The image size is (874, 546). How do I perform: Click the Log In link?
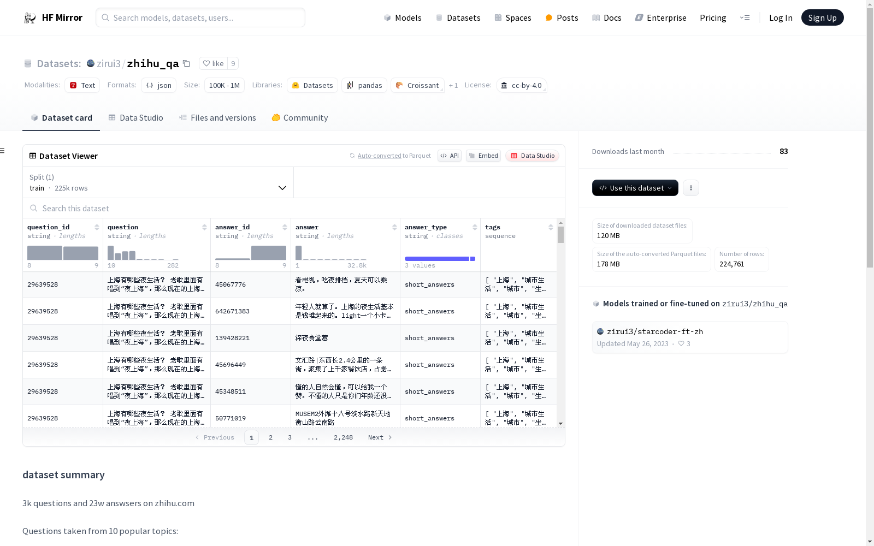pyautogui.click(x=781, y=18)
